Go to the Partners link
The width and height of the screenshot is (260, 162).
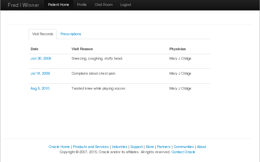pyautogui.click(x=164, y=147)
